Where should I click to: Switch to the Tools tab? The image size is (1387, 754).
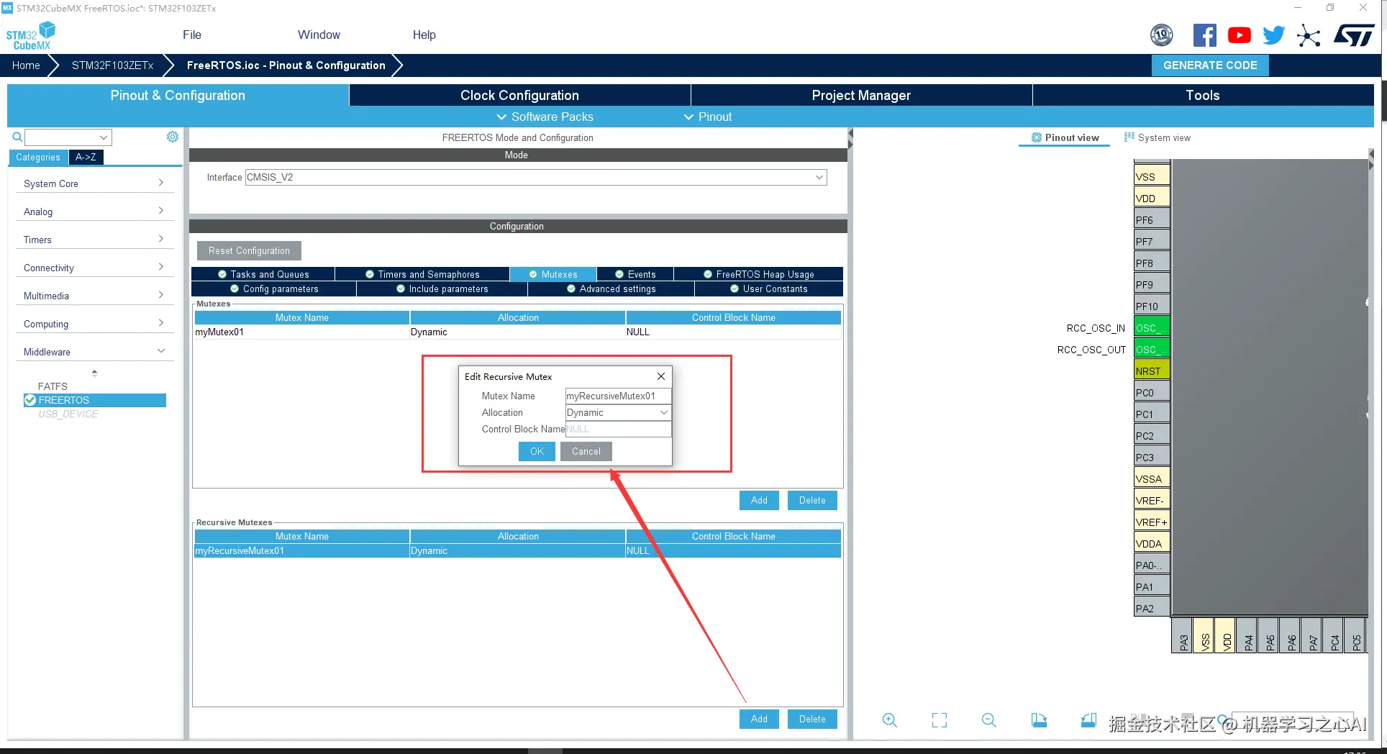1203,95
